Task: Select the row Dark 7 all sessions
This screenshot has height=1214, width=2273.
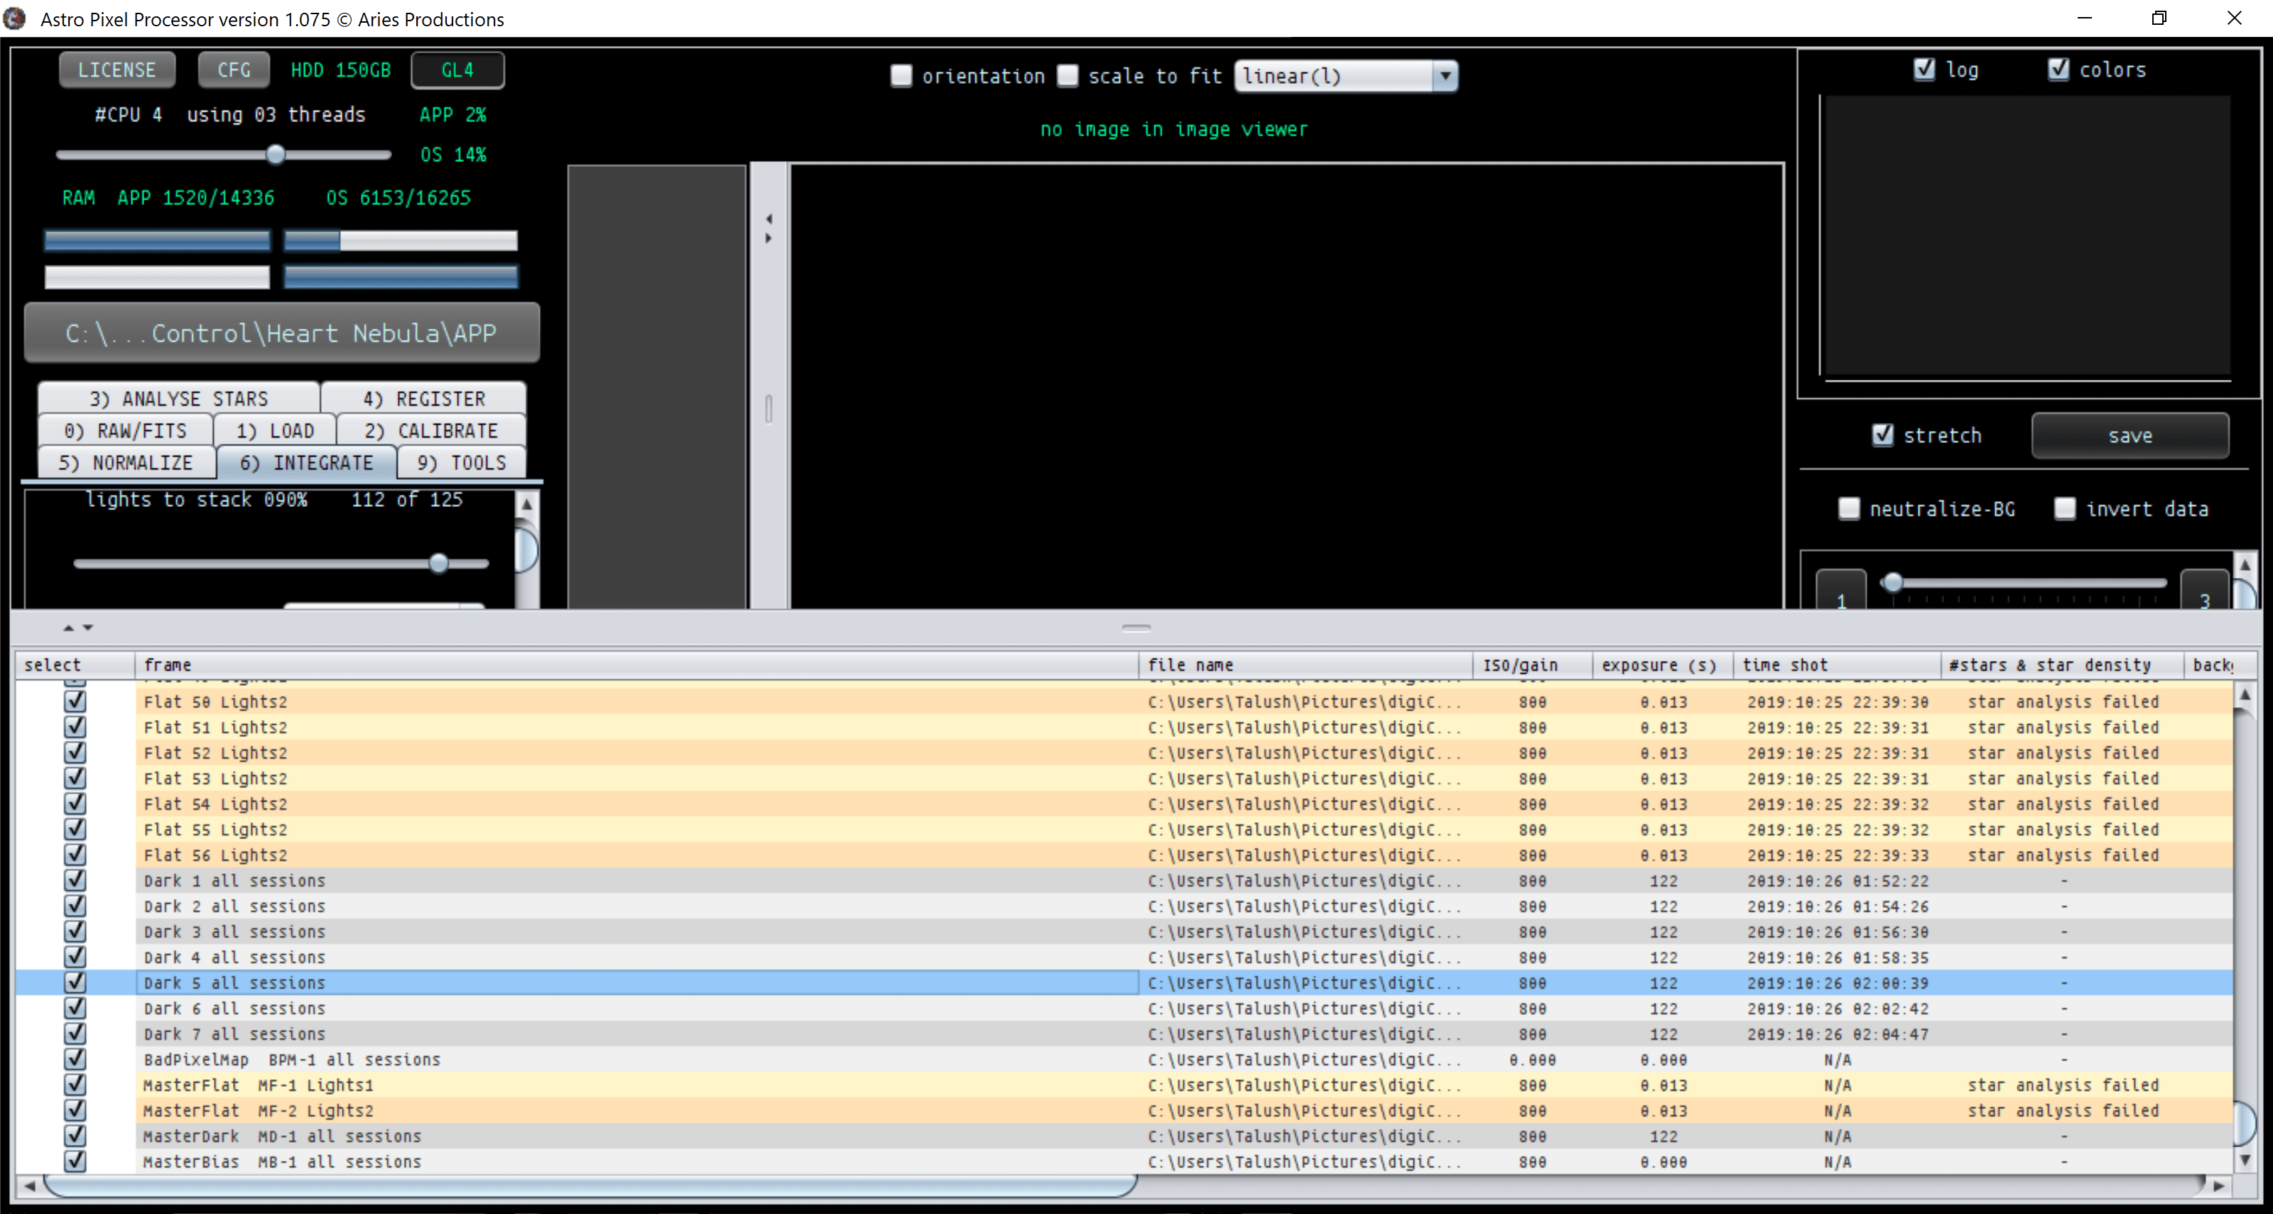Action: (x=1125, y=1033)
